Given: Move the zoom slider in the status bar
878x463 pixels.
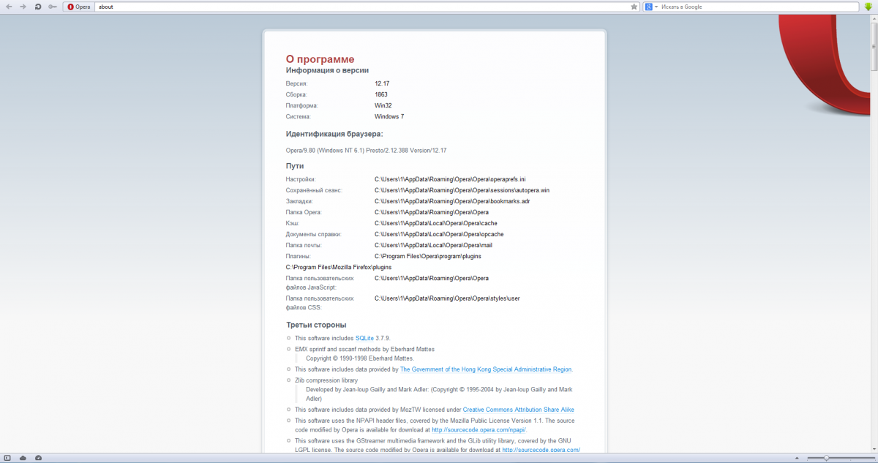Looking at the screenshot, I should [827, 458].
